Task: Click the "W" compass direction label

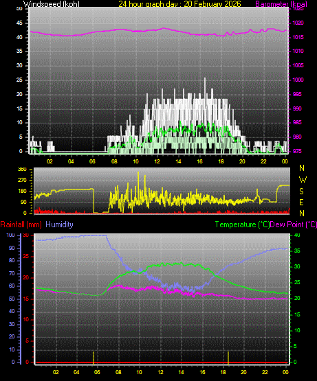Action: point(303,180)
